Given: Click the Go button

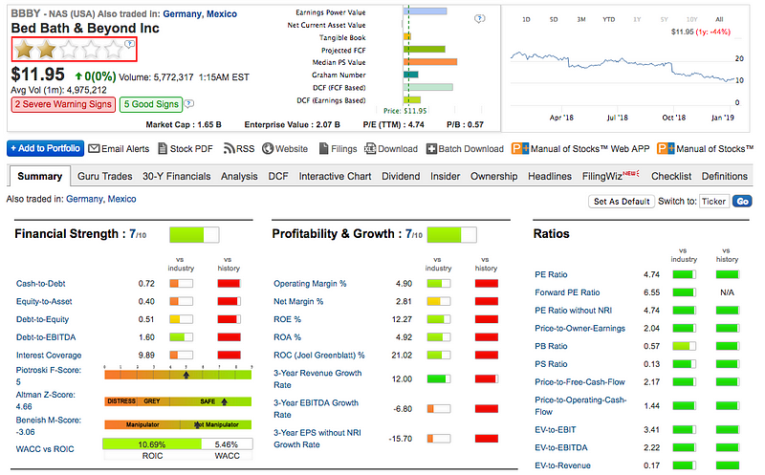Looking at the screenshot, I should [x=742, y=202].
